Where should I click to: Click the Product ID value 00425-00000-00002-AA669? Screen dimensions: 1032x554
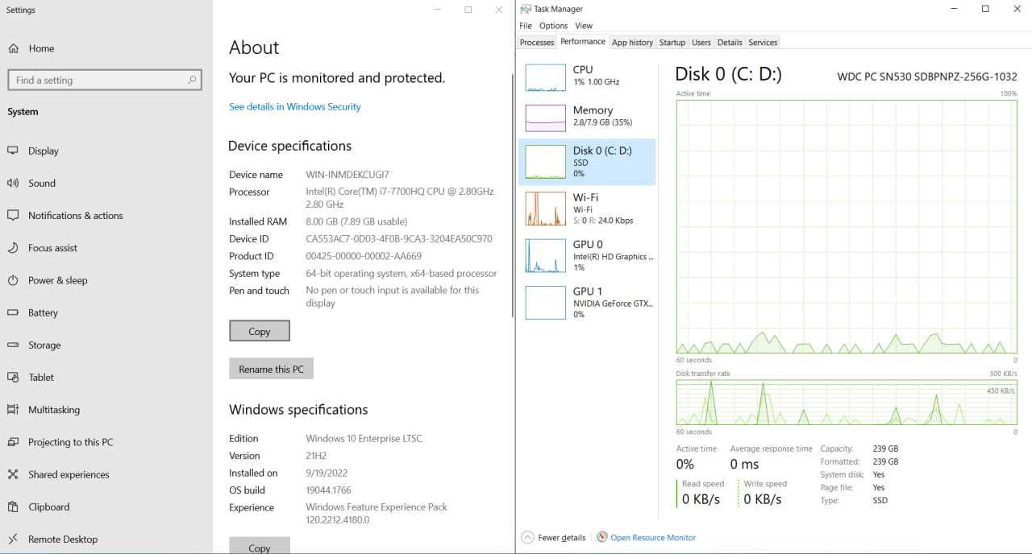pyautogui.click(x=364, y=256)
